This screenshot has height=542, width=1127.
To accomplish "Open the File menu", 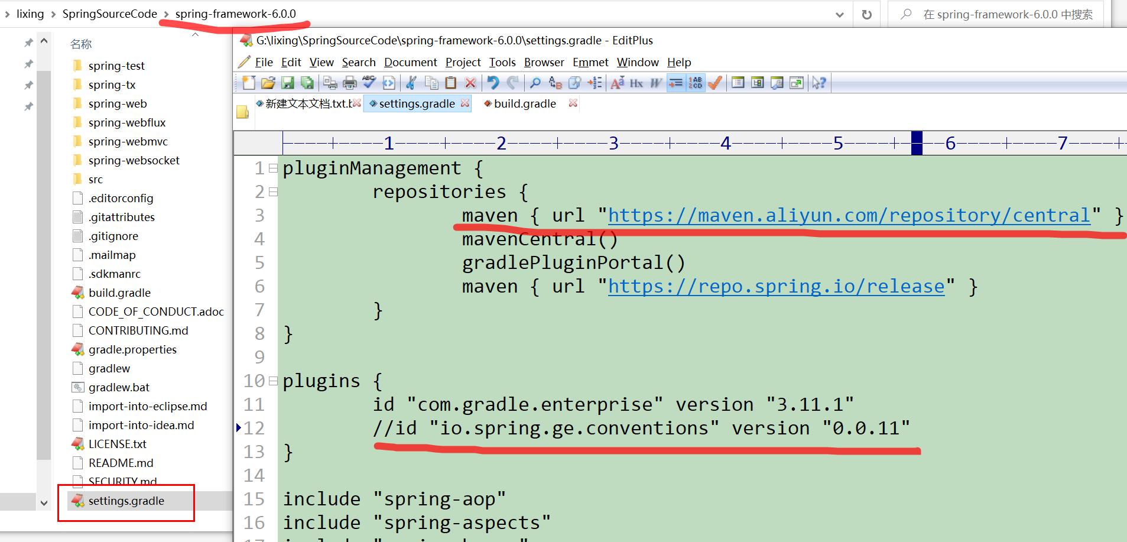I will pyautogui.click(x=264, y=62).
